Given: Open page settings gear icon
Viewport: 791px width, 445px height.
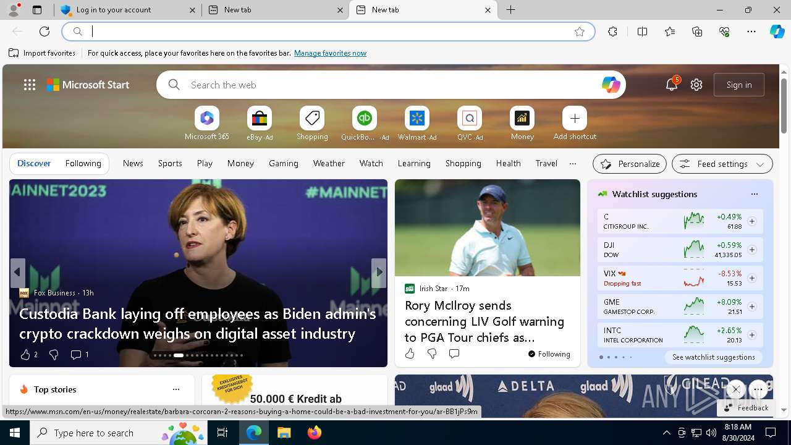Looking at the screenshot, I should (696, 85).
